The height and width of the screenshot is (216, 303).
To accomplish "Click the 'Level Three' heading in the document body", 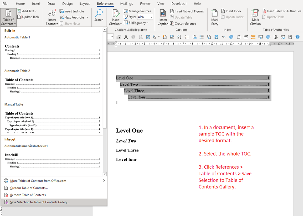I will [x=127, y=150].
